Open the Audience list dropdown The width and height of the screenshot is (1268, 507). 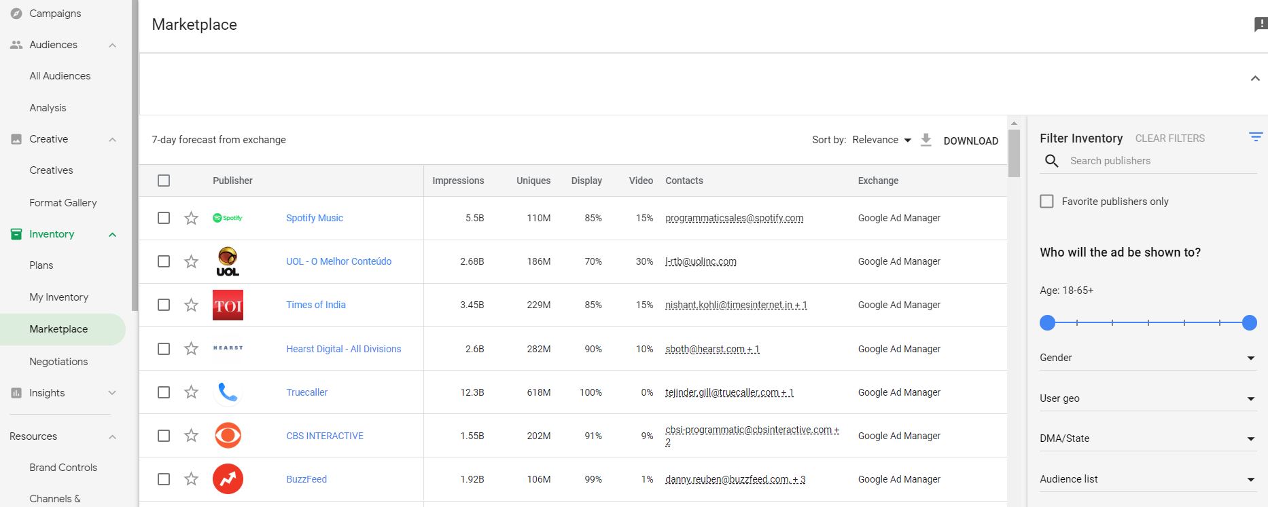click(x=1148, y=479)
